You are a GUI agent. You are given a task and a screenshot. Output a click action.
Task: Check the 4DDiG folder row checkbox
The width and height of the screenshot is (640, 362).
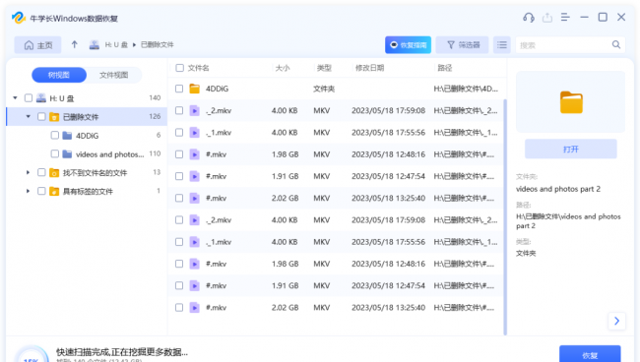point(179,89)
